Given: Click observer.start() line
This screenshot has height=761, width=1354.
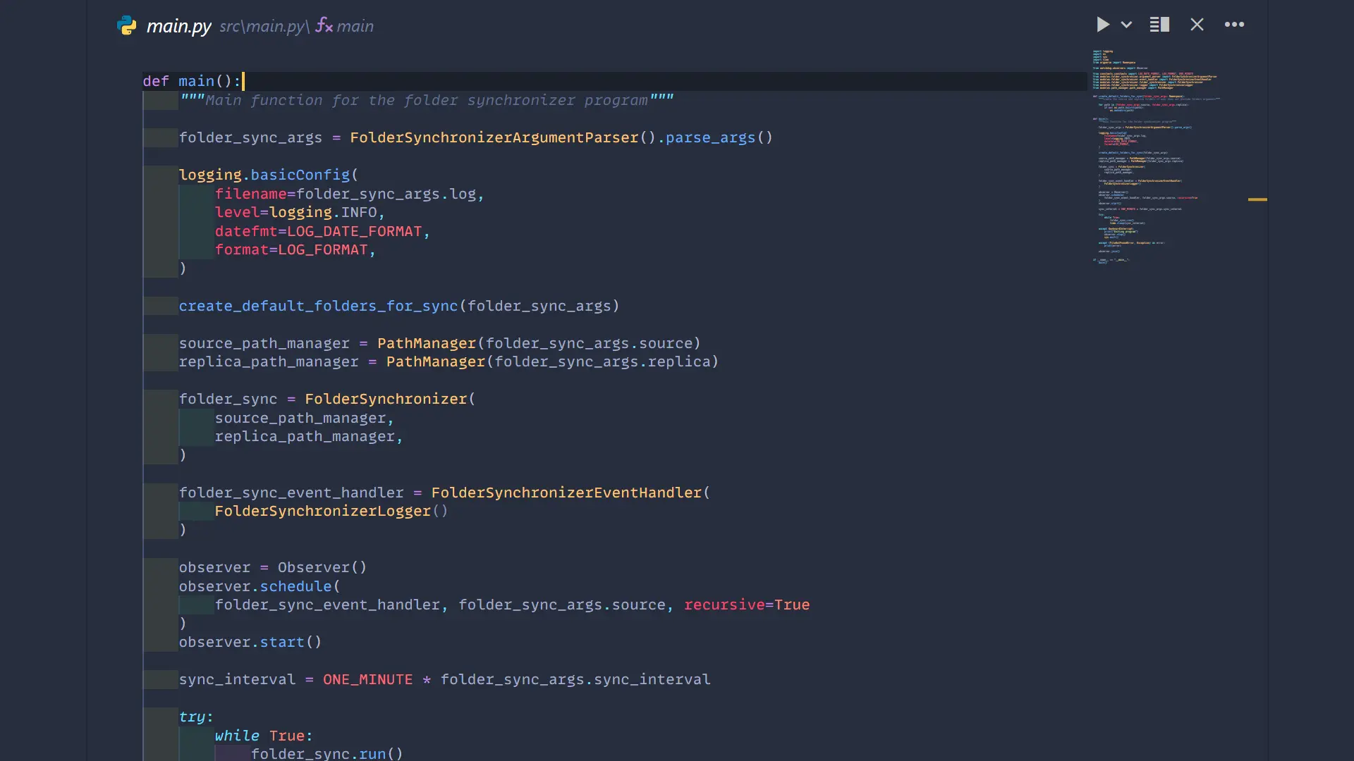Looking at the screenshot, I should (x=250, y=642).
